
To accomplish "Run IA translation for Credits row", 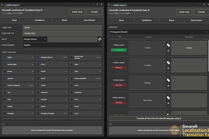I will [168, 51].
